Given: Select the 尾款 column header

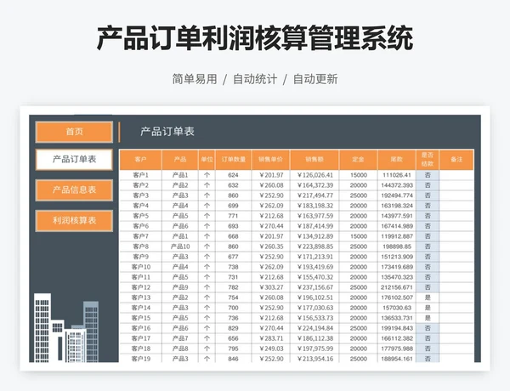Looking at the screenshot, I should click(x=397, y=160).
